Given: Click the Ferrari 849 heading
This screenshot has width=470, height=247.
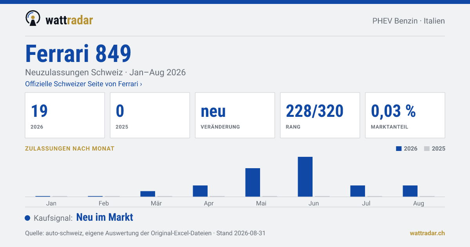Looking at the screenshot, I should (x=78, y=54).
